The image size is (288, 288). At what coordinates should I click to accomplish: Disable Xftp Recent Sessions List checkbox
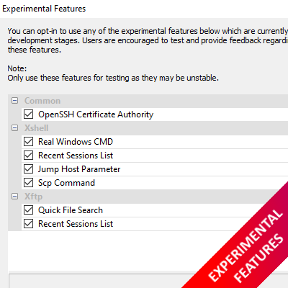coord(28,224)
